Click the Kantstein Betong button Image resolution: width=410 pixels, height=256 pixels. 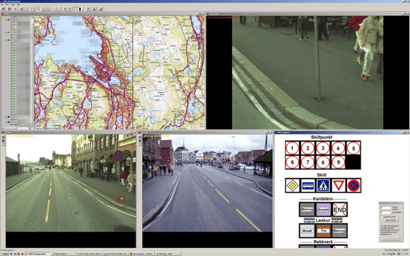[308, 209]
